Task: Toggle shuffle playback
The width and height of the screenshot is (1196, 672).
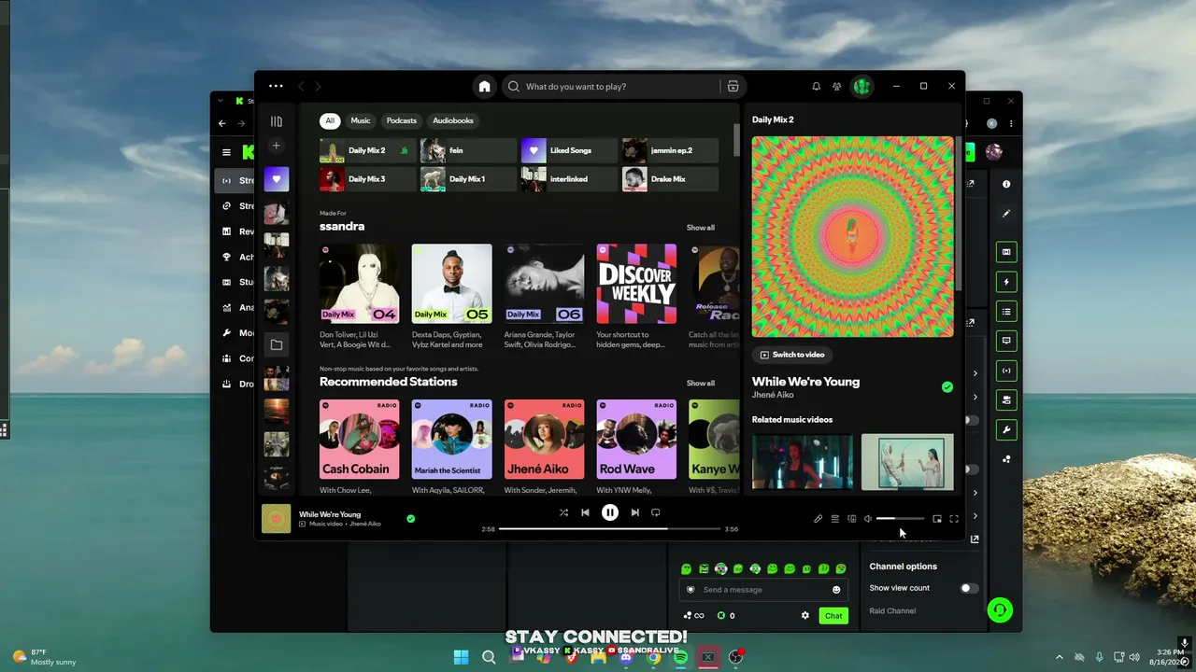Action: [x=563, y=512]
